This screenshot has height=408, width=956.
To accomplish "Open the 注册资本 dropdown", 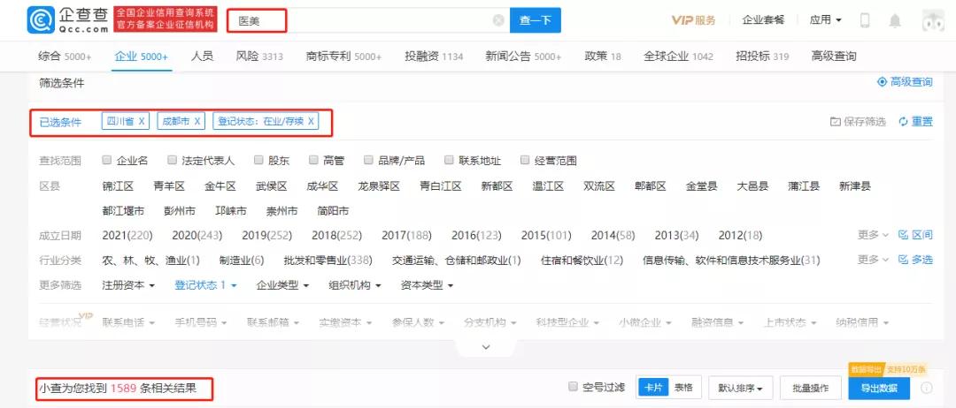I will pos(128,284).
